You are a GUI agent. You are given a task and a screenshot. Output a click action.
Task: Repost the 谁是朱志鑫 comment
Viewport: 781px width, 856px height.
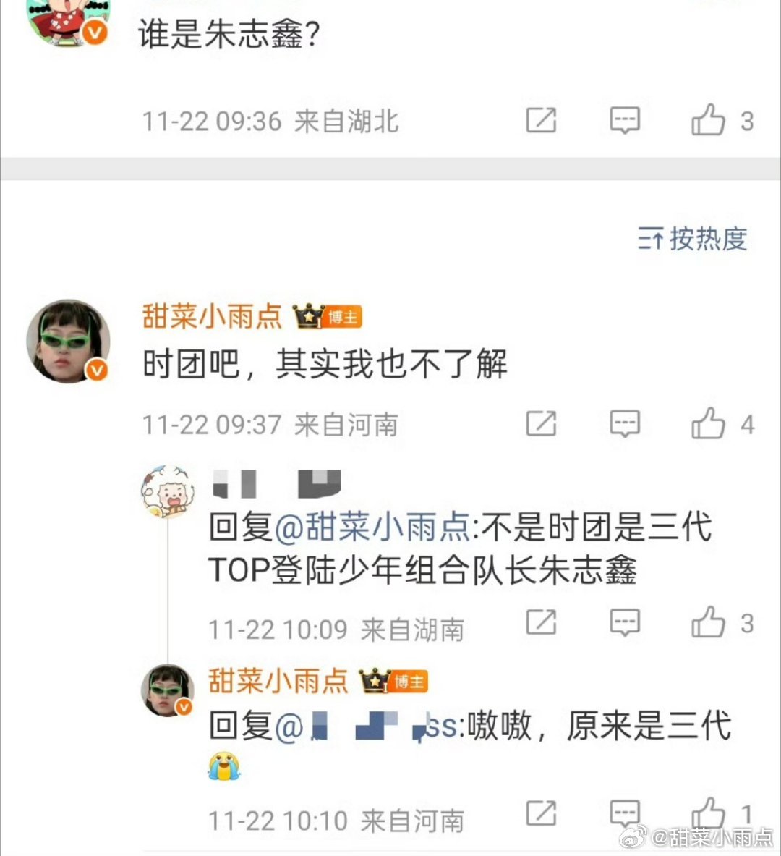(541, 120)
